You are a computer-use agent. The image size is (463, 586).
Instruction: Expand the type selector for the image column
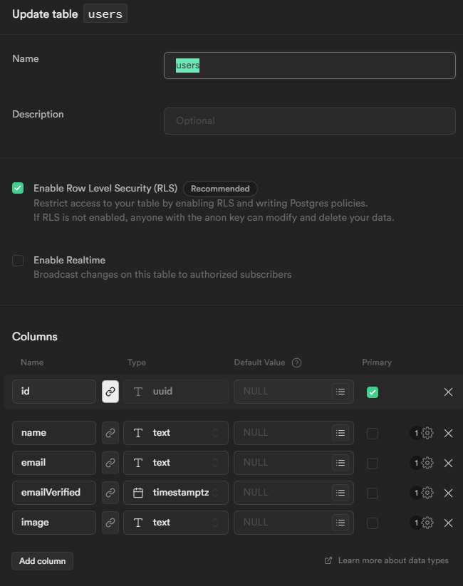point(176,523)
